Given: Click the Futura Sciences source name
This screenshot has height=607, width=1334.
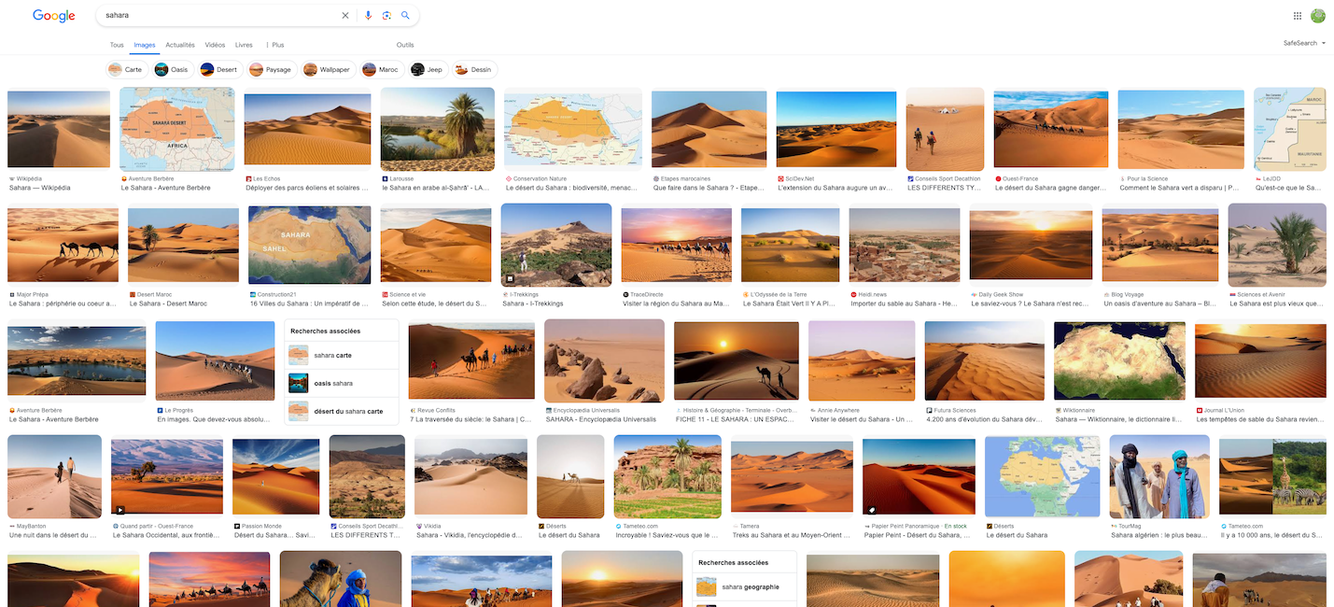Looking at the screenshot, I should (x=955, y=410).
